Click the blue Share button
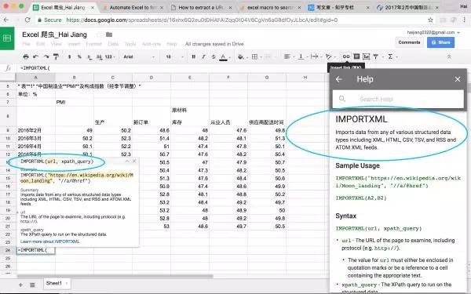 tap(440, 42)
